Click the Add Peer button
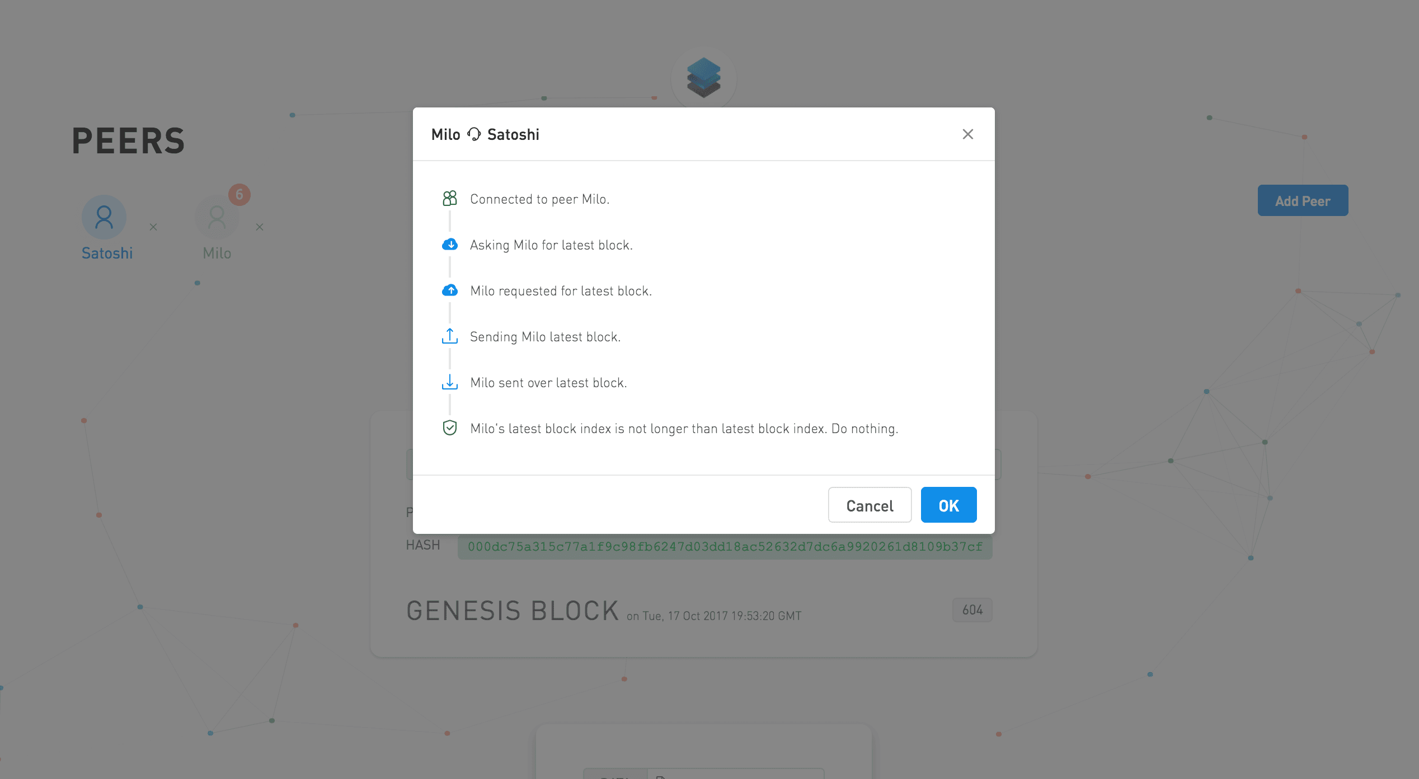Screen dimensions: 1419x779 pos(1303,201)
